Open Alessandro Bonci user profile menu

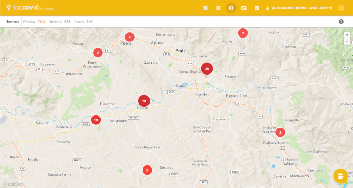pyautogui.click(x=298, y=8)
